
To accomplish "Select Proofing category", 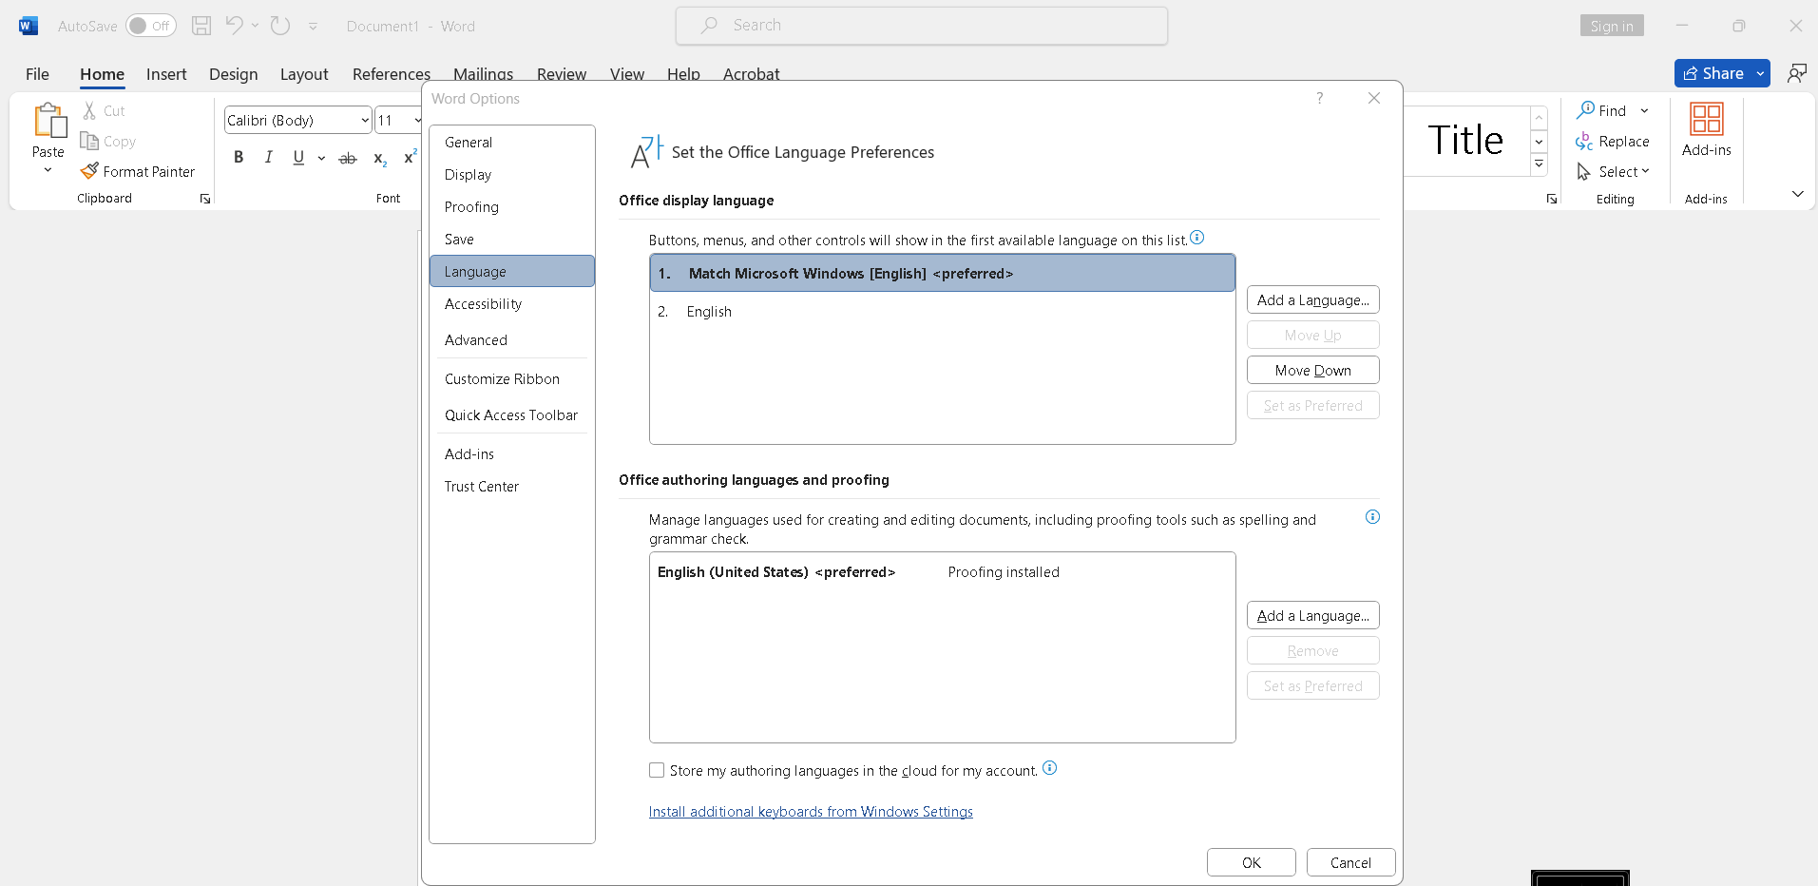I will click(512, 207).
